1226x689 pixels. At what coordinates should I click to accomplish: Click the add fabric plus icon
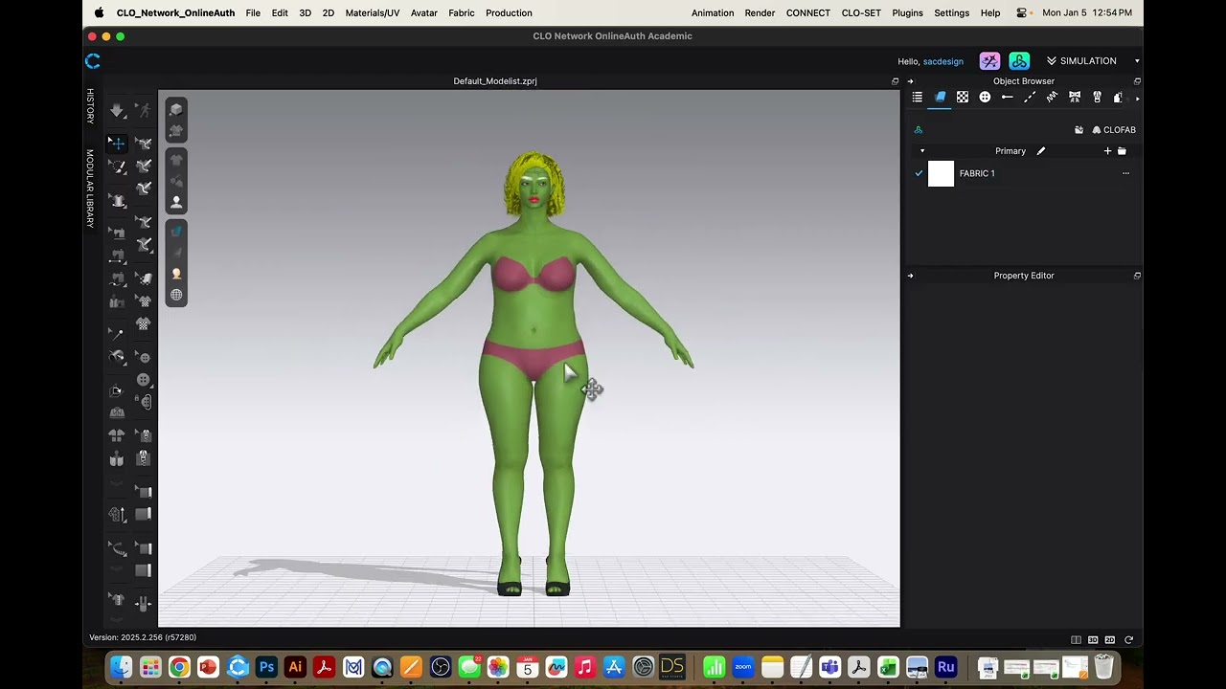[1107, 151]
